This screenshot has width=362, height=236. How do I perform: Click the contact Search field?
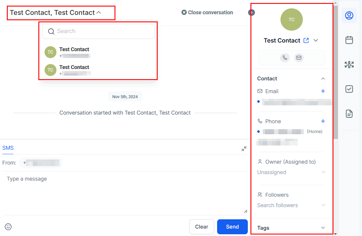tap(98, 31)
